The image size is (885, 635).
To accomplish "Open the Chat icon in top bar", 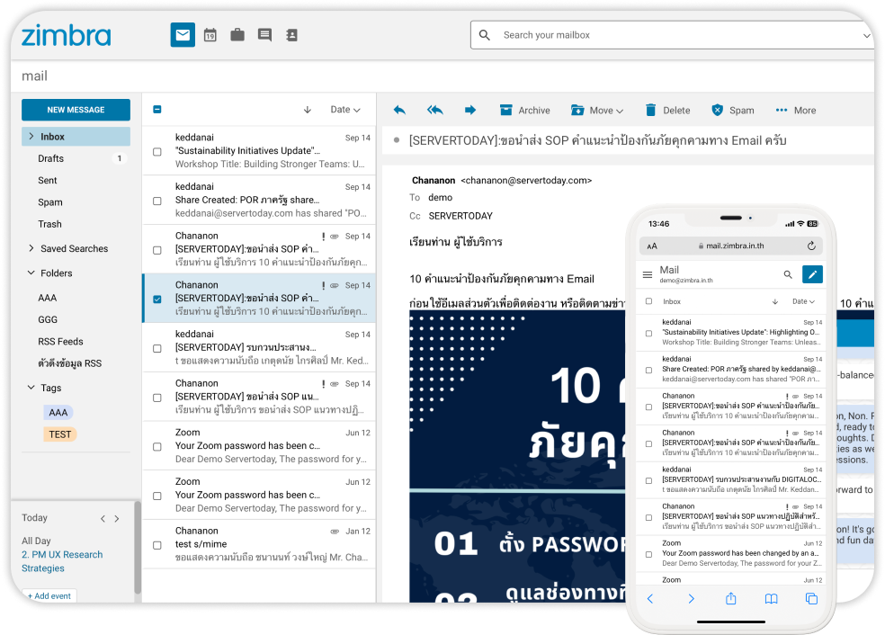I will (264, 35).
